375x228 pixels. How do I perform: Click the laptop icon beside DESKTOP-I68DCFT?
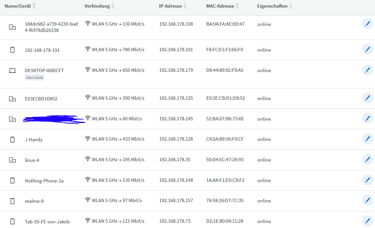click(x=12, y=70)
